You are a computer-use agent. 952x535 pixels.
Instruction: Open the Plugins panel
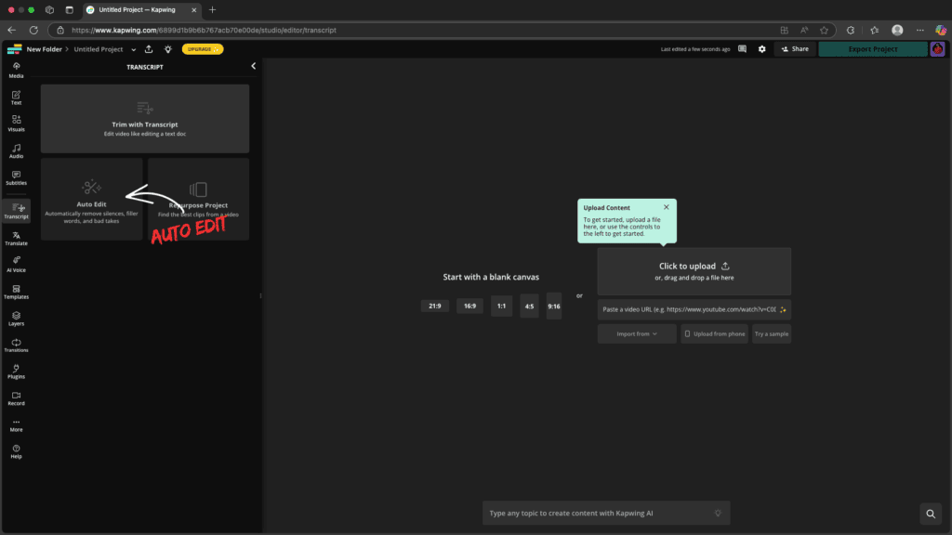(16, 371)
